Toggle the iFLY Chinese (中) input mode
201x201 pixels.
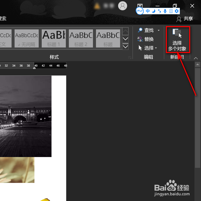pos(148,11)
